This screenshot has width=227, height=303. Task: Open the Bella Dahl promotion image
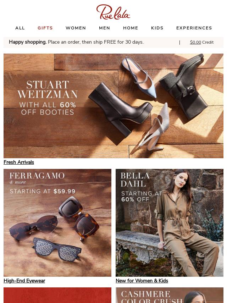tap(170, 223)
